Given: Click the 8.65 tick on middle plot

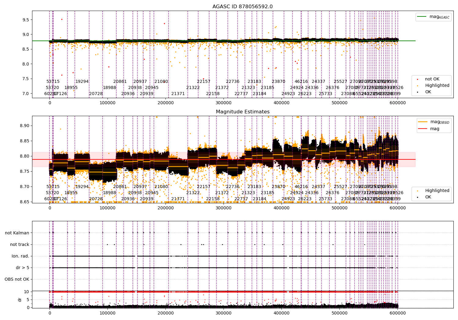Looking at the screenshot, I should tap(24, 202).
